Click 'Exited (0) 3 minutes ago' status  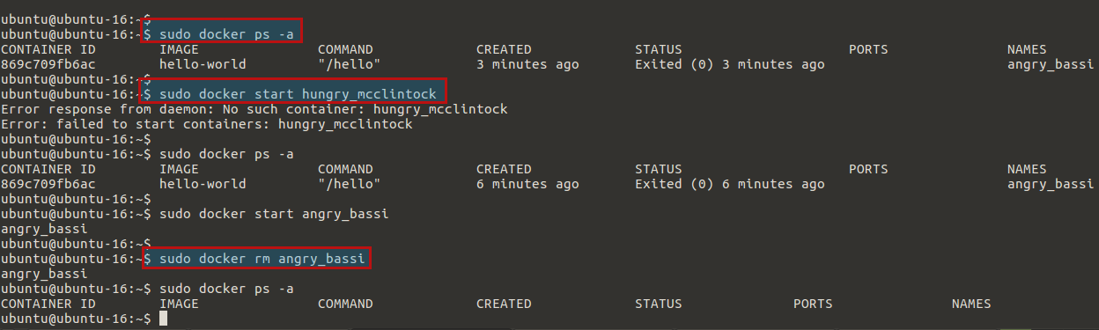(x=730, y=64)
